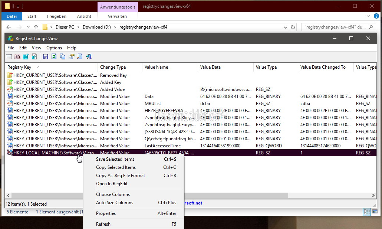
Task: Switch to the Ansicht ribbon tab
Action: pos(84,16)
